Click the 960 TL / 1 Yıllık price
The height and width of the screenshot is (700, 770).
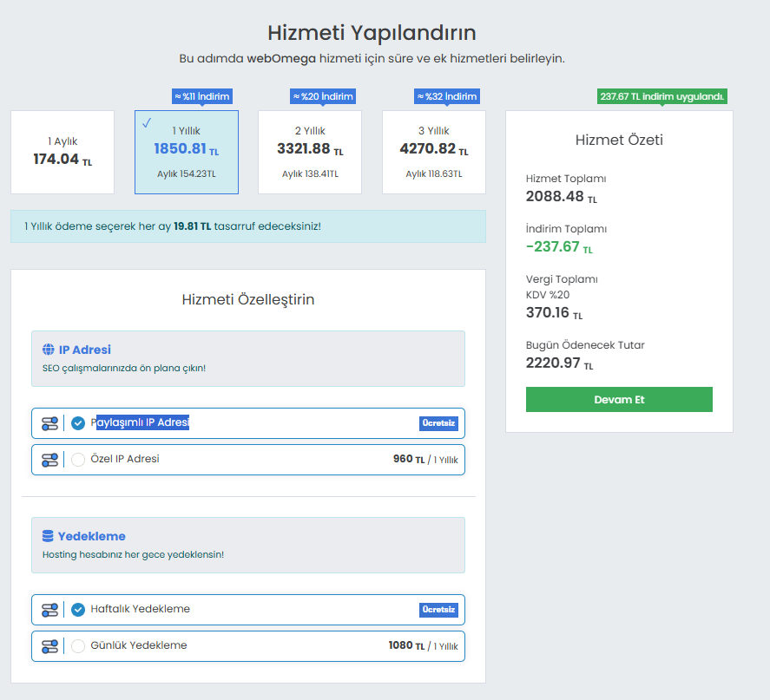425,459
